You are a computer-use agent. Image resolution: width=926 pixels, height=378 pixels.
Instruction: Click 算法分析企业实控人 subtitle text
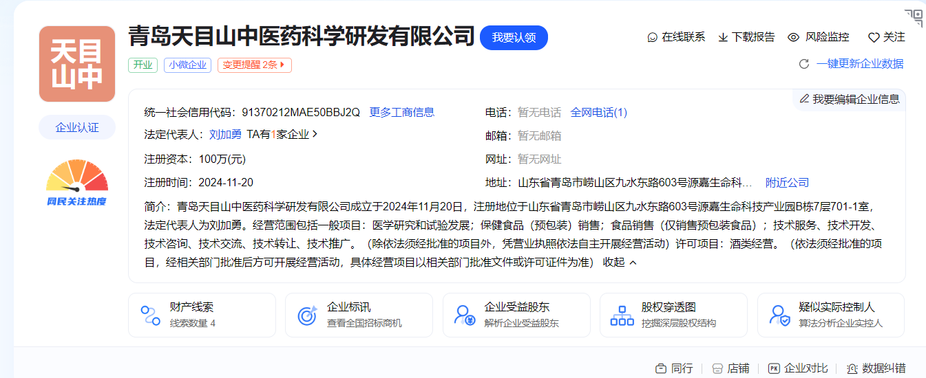841,323
